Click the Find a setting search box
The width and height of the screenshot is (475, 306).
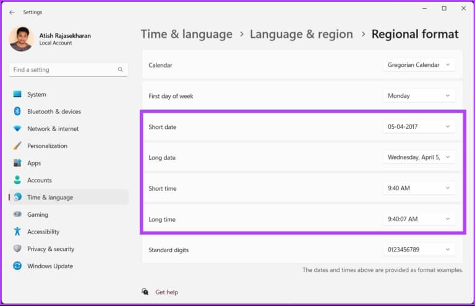coord(69,70)
